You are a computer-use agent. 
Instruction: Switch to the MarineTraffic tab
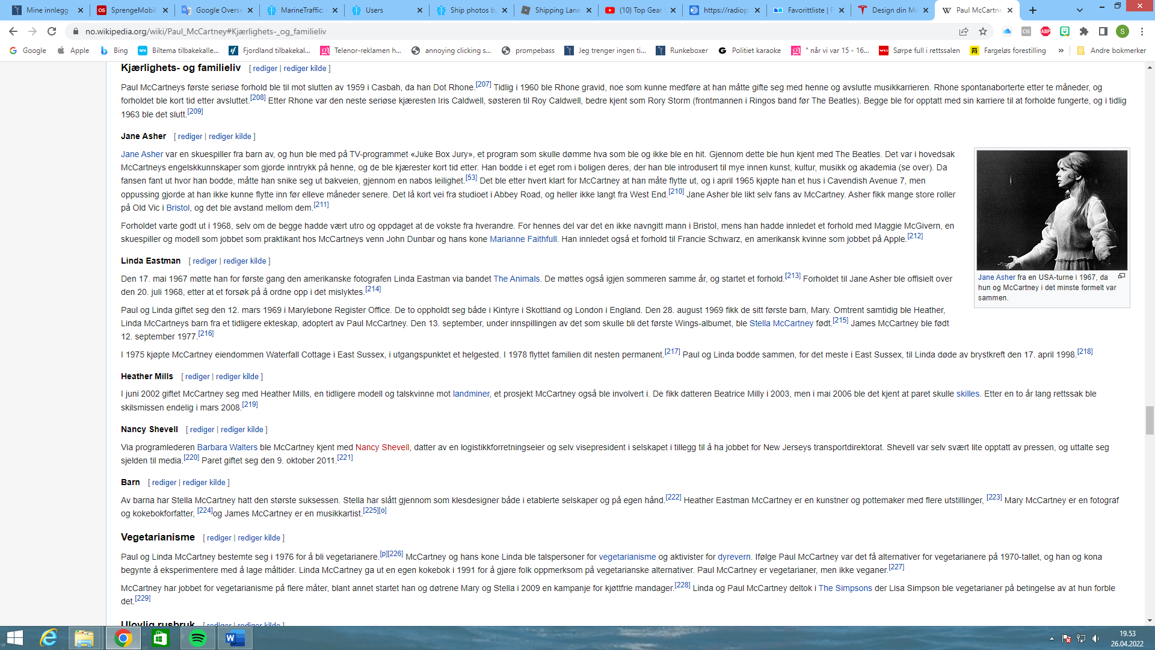(x=301, y=10)
